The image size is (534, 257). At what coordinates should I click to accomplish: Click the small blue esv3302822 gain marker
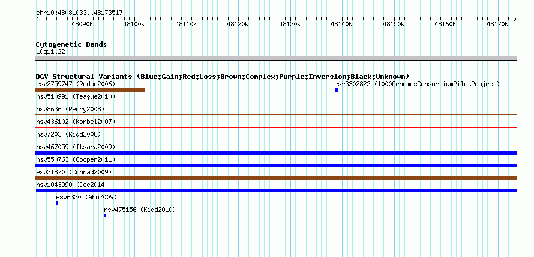pyautogui.click(x=337, y=90)
